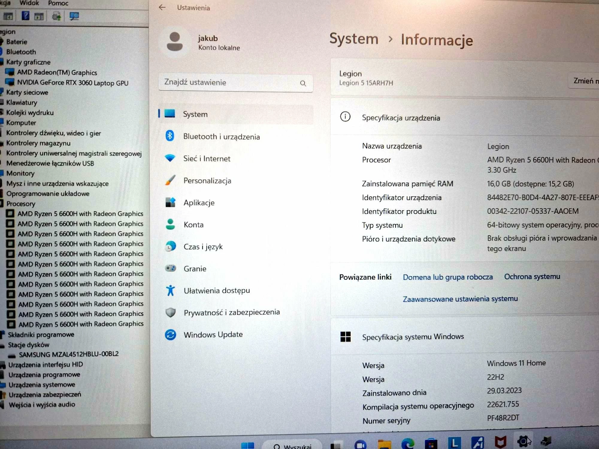Select Stacje dysków in the device tree
This screenshot has height=449, width=599.
coord(28,345)
